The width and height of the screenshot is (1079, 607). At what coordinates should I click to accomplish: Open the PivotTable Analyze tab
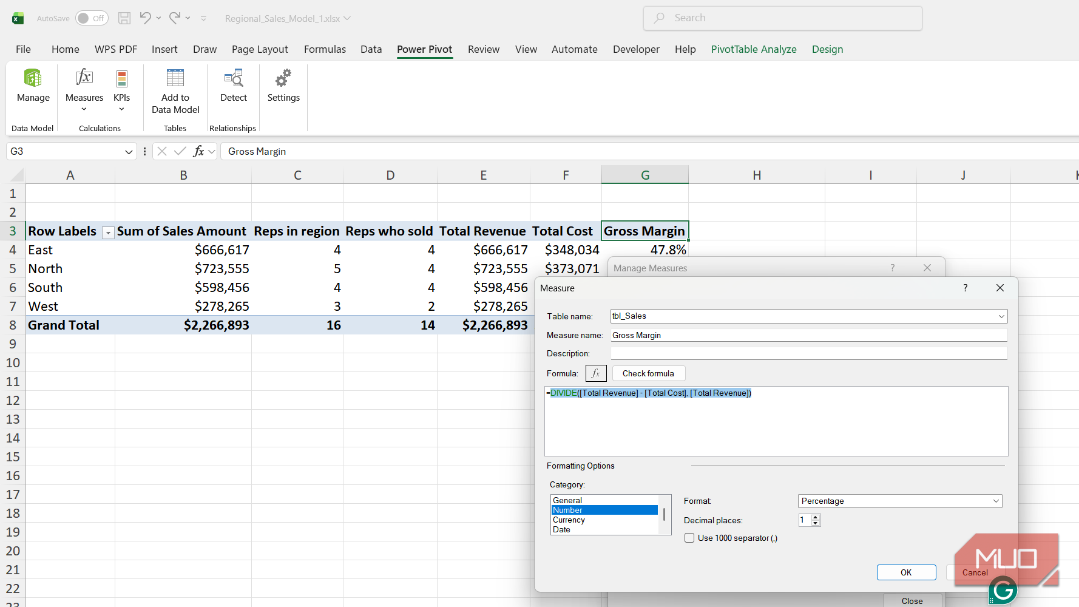point(754,49)
